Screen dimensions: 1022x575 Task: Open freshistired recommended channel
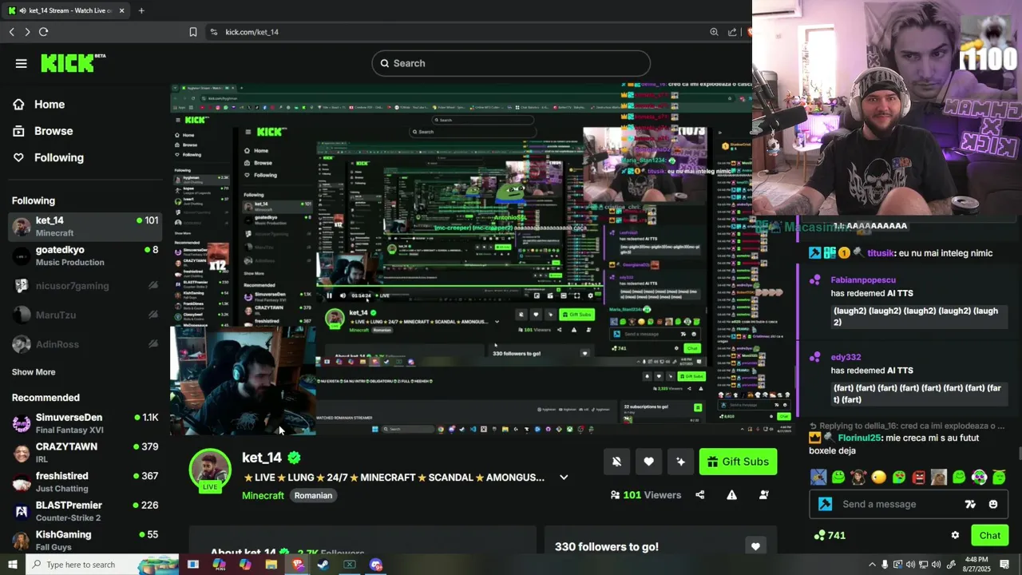point(85,482)
